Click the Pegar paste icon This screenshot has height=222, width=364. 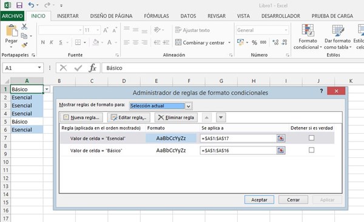[12, 31]
